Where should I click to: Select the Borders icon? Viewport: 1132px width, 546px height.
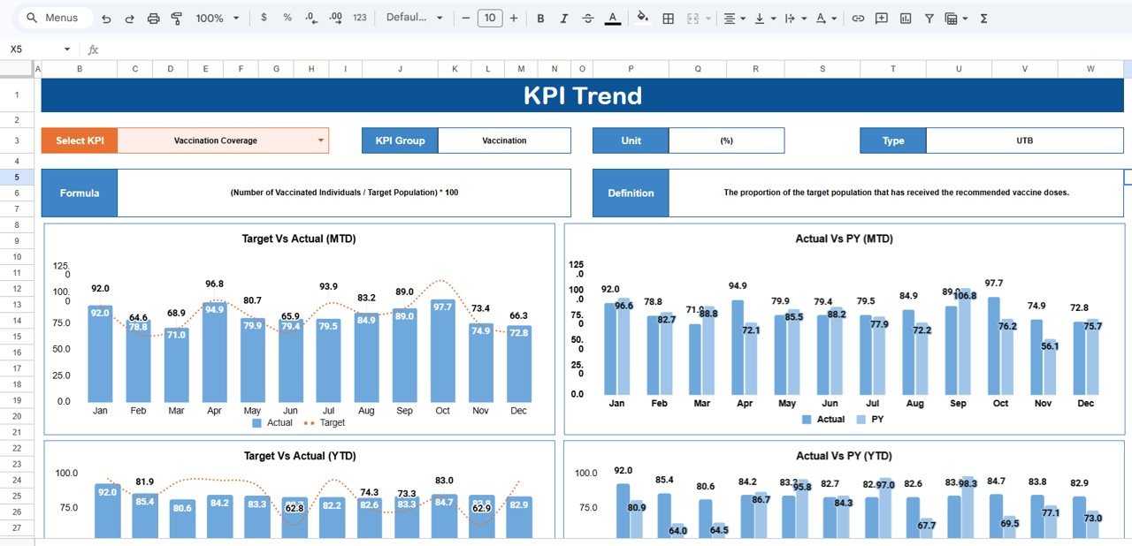click(668, 18)
